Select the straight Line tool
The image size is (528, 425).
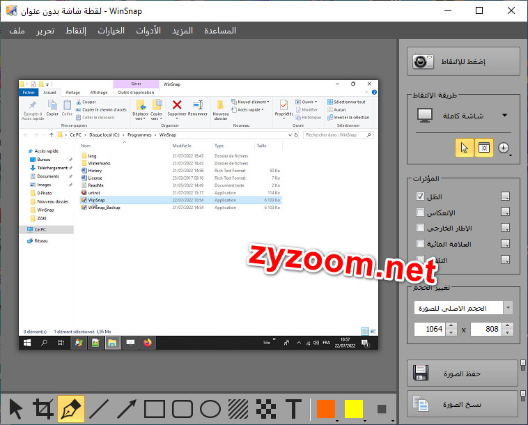pyautogui.click(x=99, y=409)
